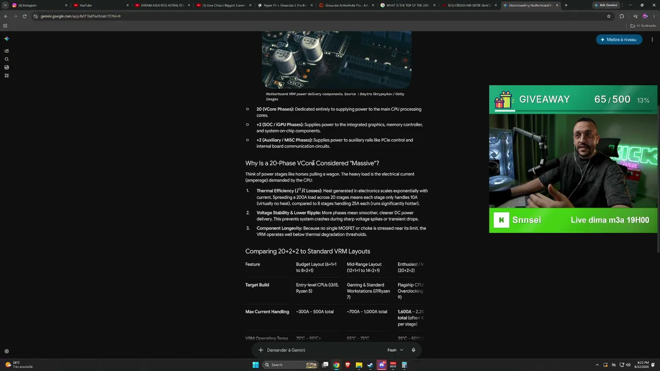
Task: Expand the tab search dropdown arrow
Action: click(5, 5)
